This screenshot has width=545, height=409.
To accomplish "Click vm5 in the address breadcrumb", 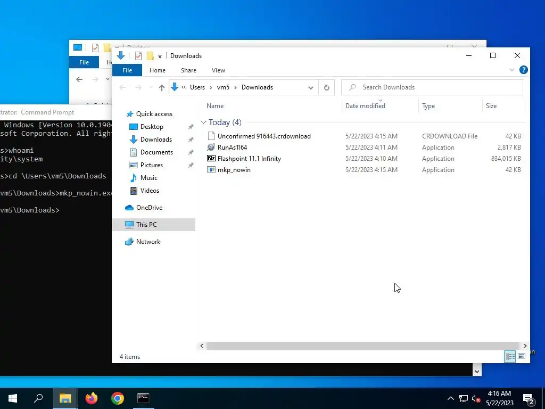I will pyautogui.click(x=223, y=87).
